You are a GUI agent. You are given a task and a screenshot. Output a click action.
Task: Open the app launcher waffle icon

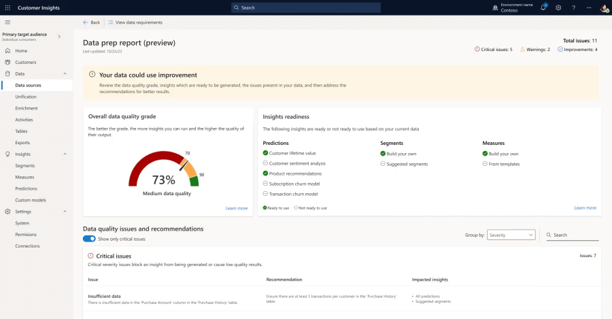[7, 7]
